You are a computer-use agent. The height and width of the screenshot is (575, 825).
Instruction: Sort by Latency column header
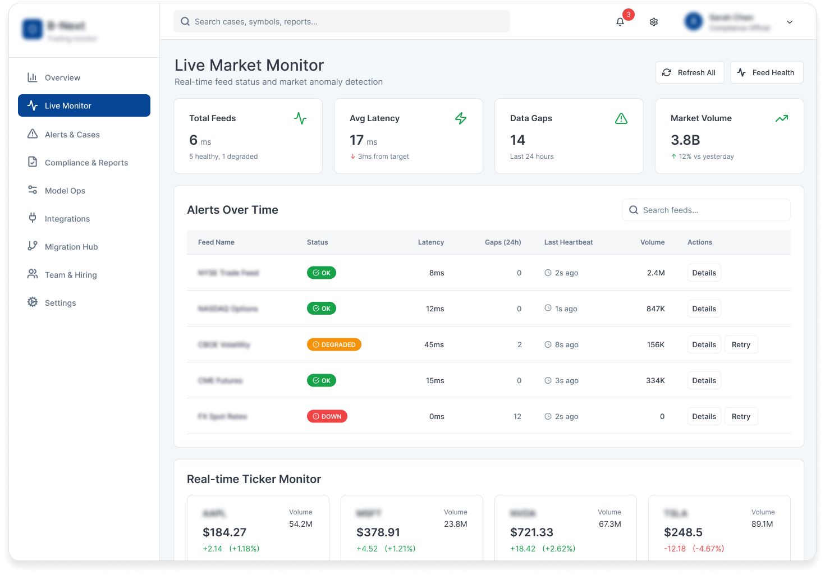[431, 242]
